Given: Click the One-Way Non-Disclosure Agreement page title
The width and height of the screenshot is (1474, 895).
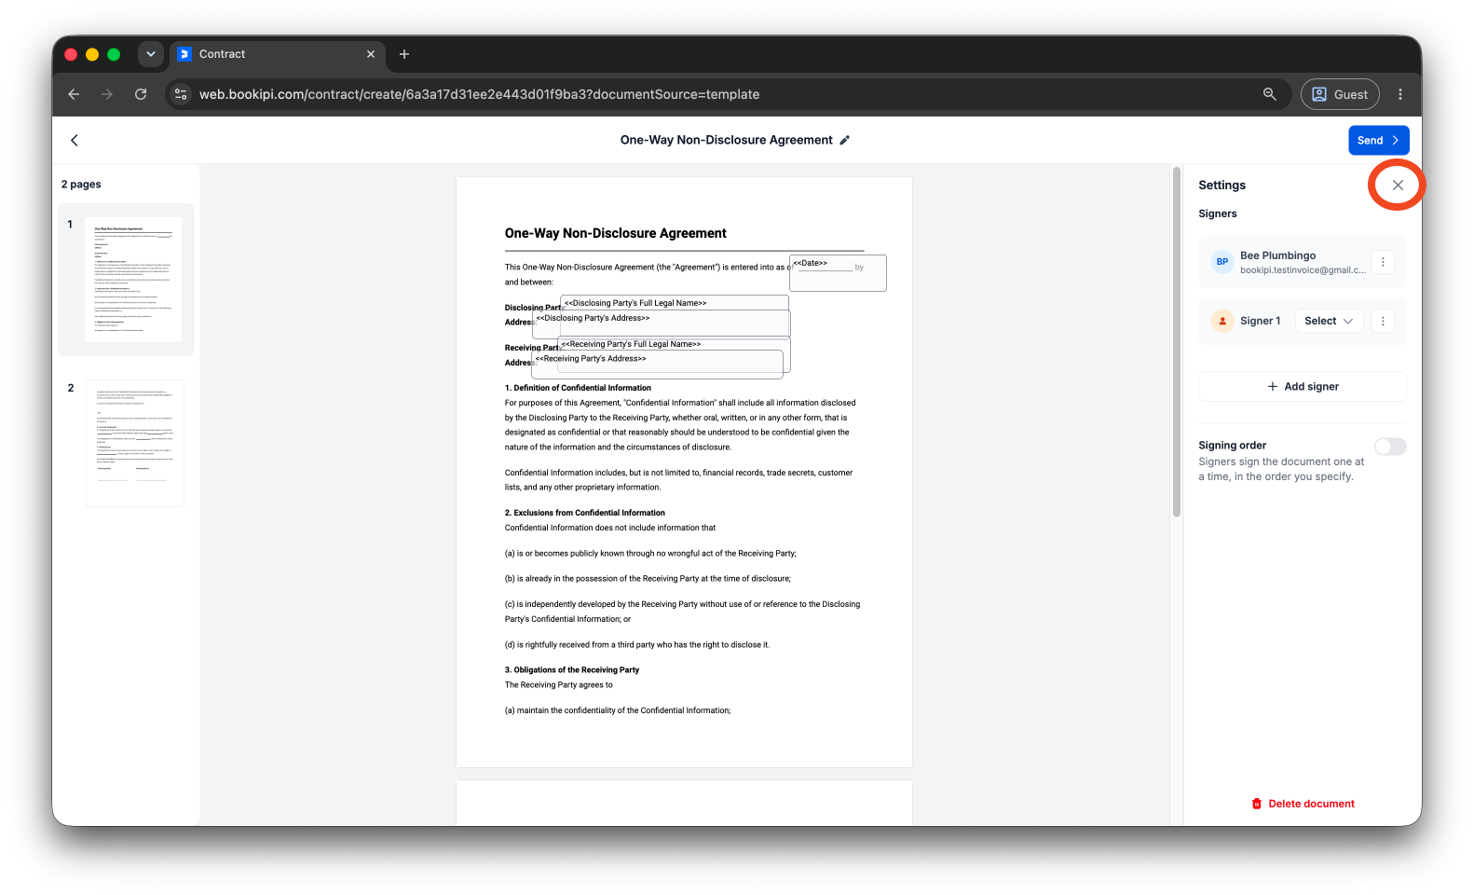Looking at the screenshot, I should tap(726, 140).
